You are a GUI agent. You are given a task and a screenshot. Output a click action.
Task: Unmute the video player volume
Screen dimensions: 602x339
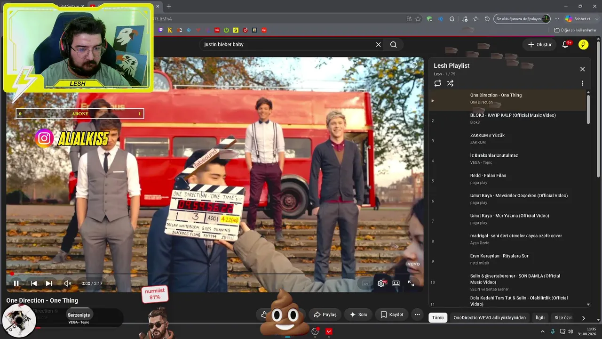point(68,283)
